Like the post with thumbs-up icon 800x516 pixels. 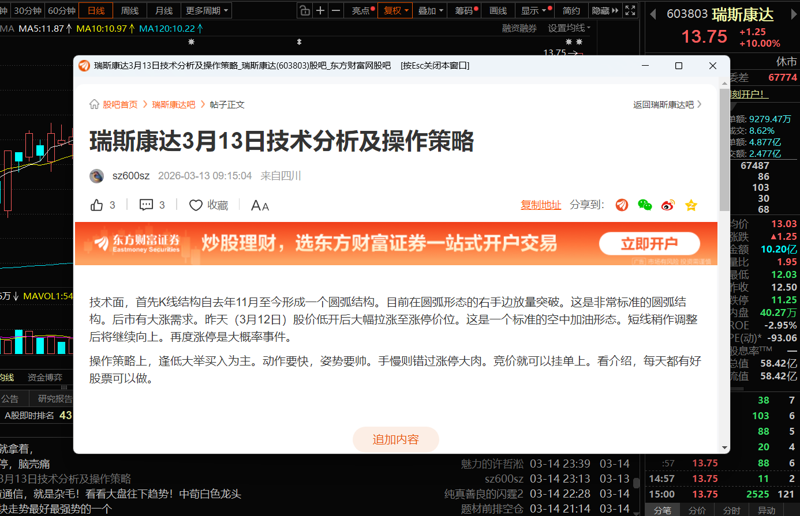pyautogui.click(x=96, y=205)
